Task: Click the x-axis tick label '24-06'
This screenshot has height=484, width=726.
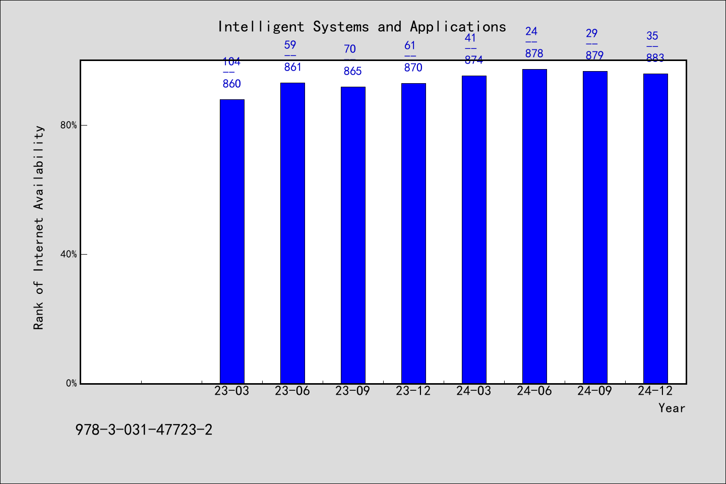Action: pyautogui.click(x=534, y=391)
